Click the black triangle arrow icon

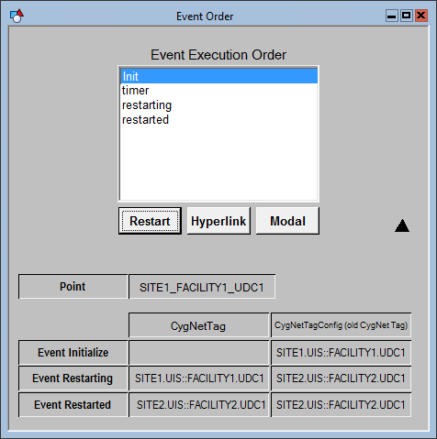pyautogui.click(x=402, y=225)
